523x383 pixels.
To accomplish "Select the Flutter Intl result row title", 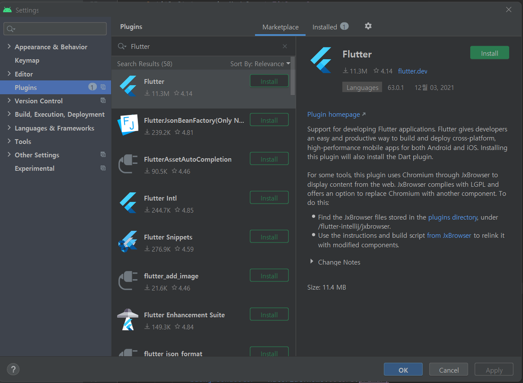I will (160, 198).
